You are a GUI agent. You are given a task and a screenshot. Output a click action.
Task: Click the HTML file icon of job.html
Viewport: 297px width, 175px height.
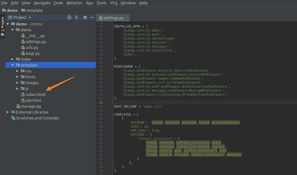[23, 100]
